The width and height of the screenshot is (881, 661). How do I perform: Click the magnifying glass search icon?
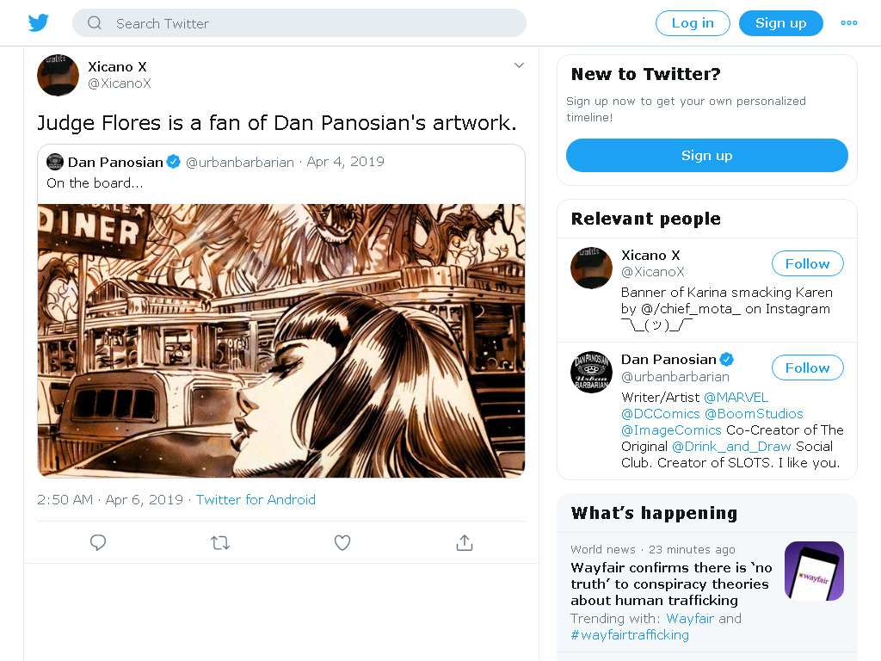tap(95, 23)
